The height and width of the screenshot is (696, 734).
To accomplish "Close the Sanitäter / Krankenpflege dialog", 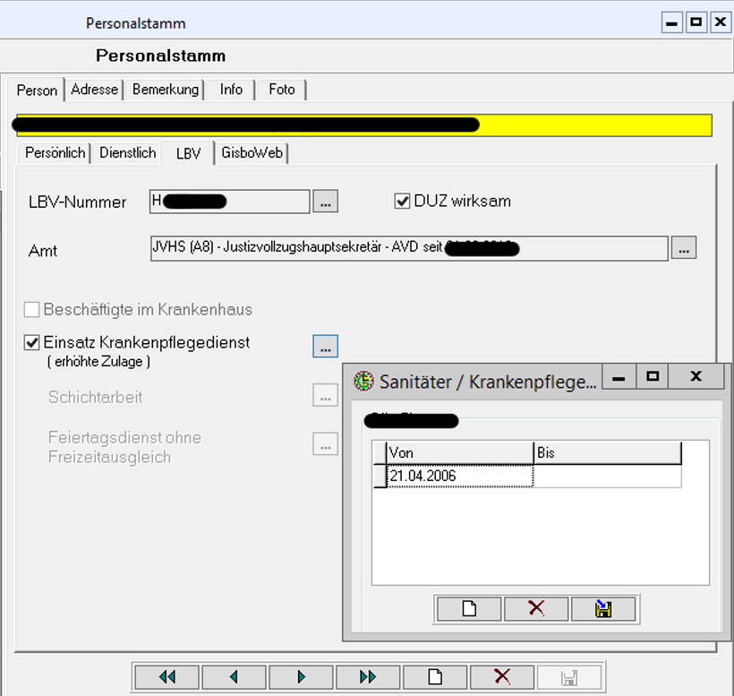I will pyautogui.click(x=696, y=376).
